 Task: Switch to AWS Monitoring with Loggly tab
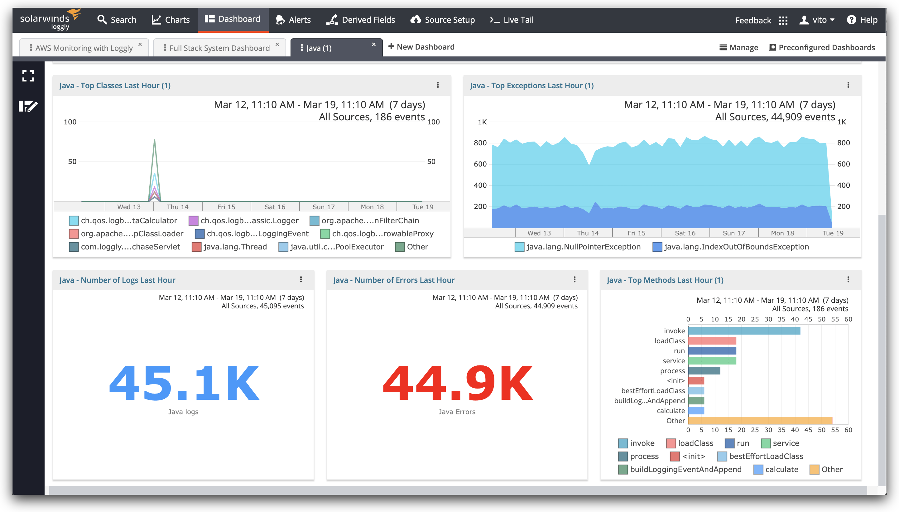[84, 48]
